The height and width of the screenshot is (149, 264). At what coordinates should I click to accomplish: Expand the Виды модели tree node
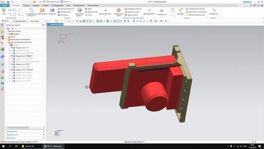click(7, 31)
